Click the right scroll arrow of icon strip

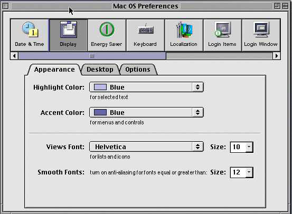pyautogui.click(x=277, y=56)
